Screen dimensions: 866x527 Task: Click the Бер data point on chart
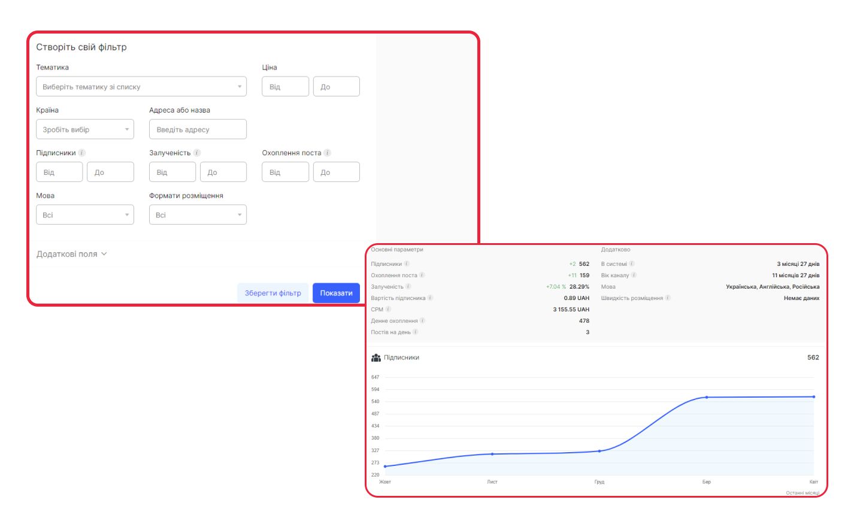707,397
